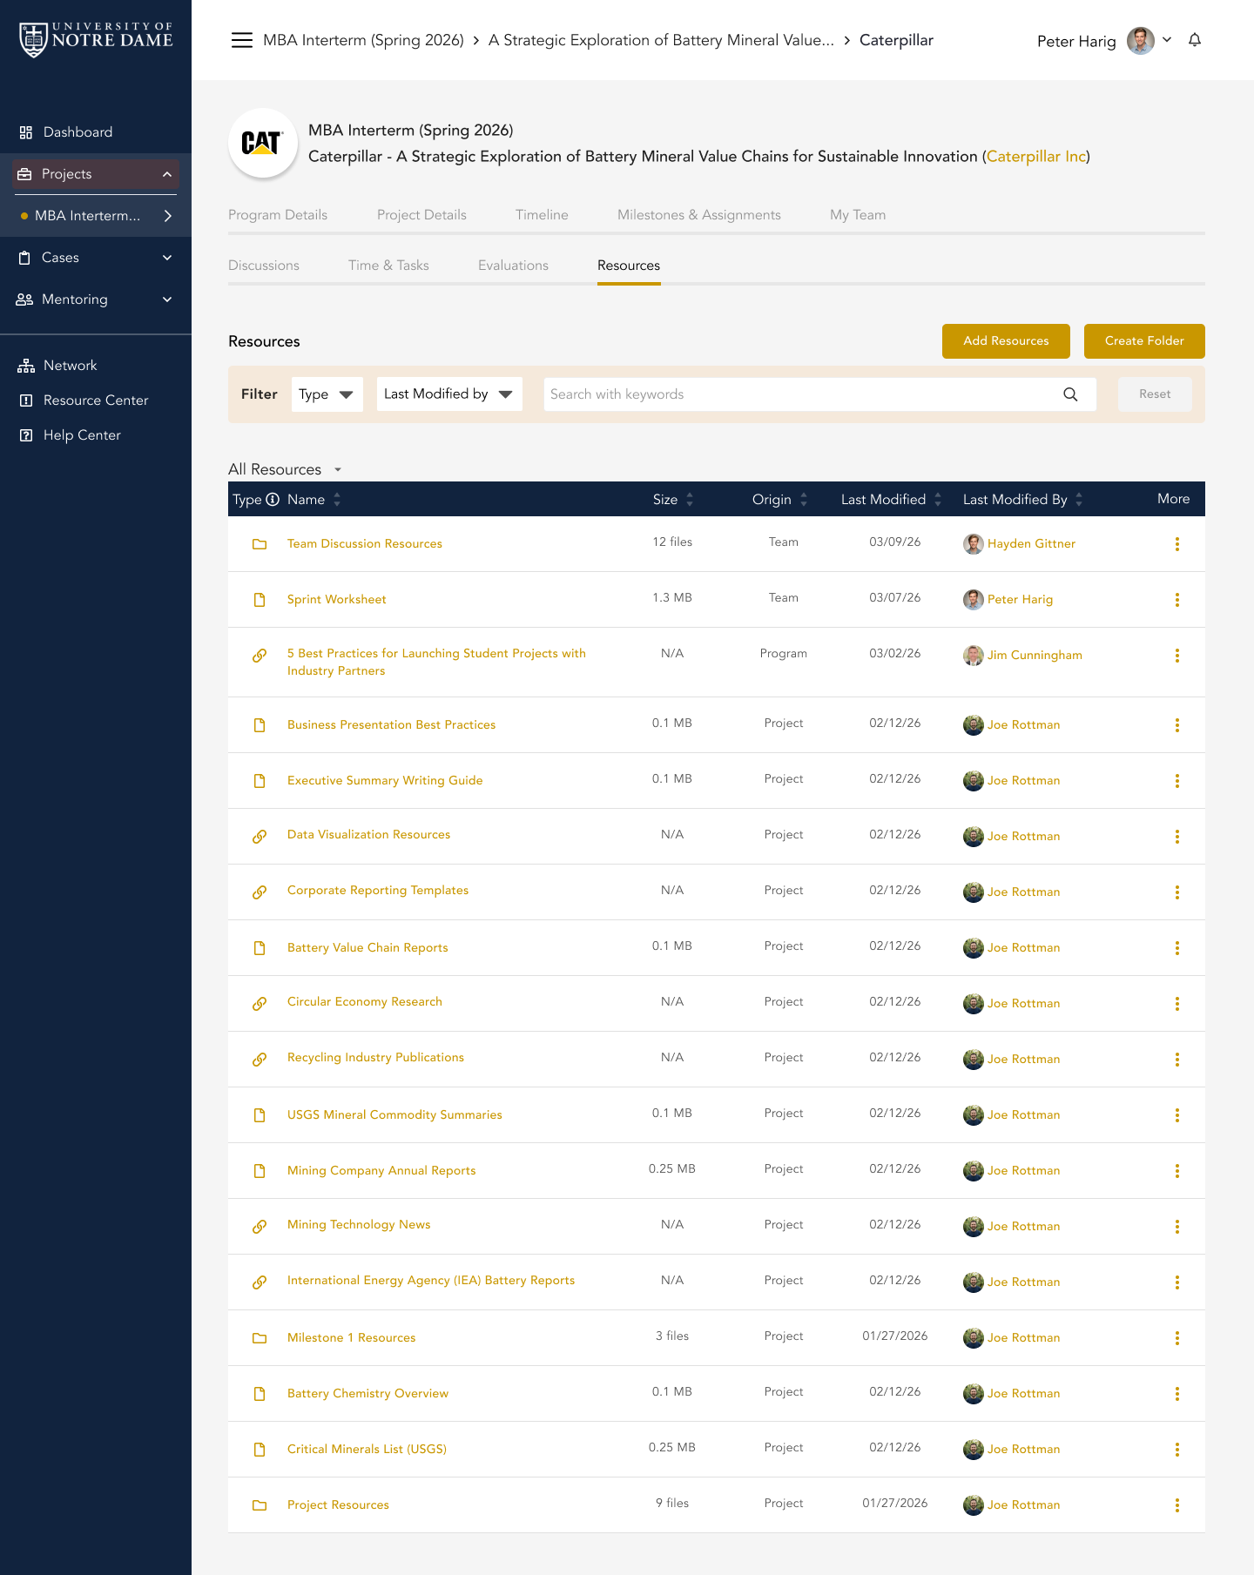Open the USGS Mineral Commodity Summaries resource

(x=394, y=1115)
